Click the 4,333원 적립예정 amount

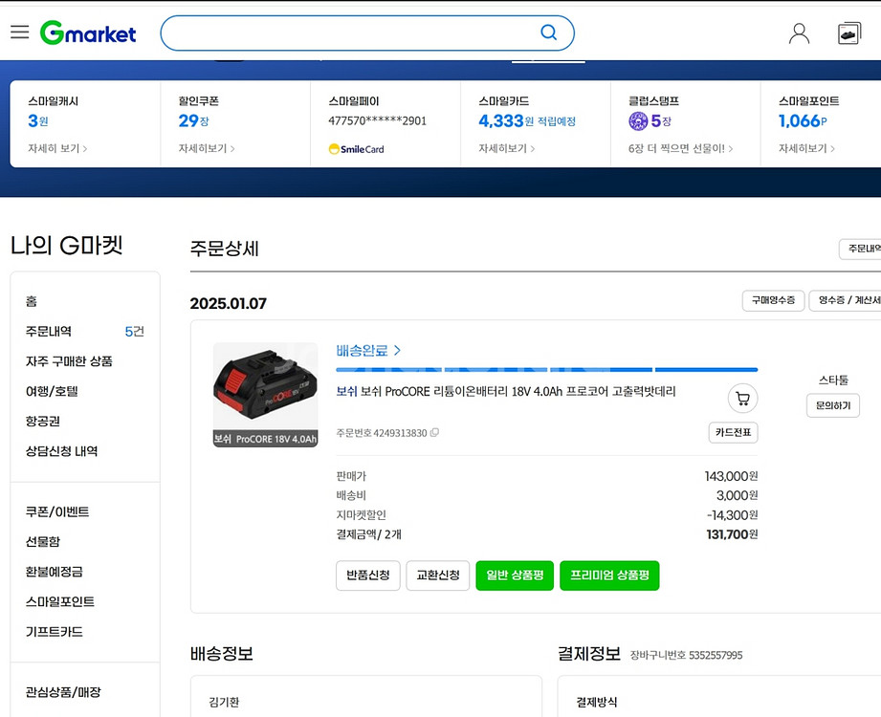(x=527, y=120)
